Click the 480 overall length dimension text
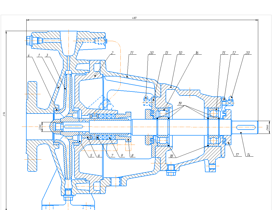274x210 pixels. coord(134,18)
